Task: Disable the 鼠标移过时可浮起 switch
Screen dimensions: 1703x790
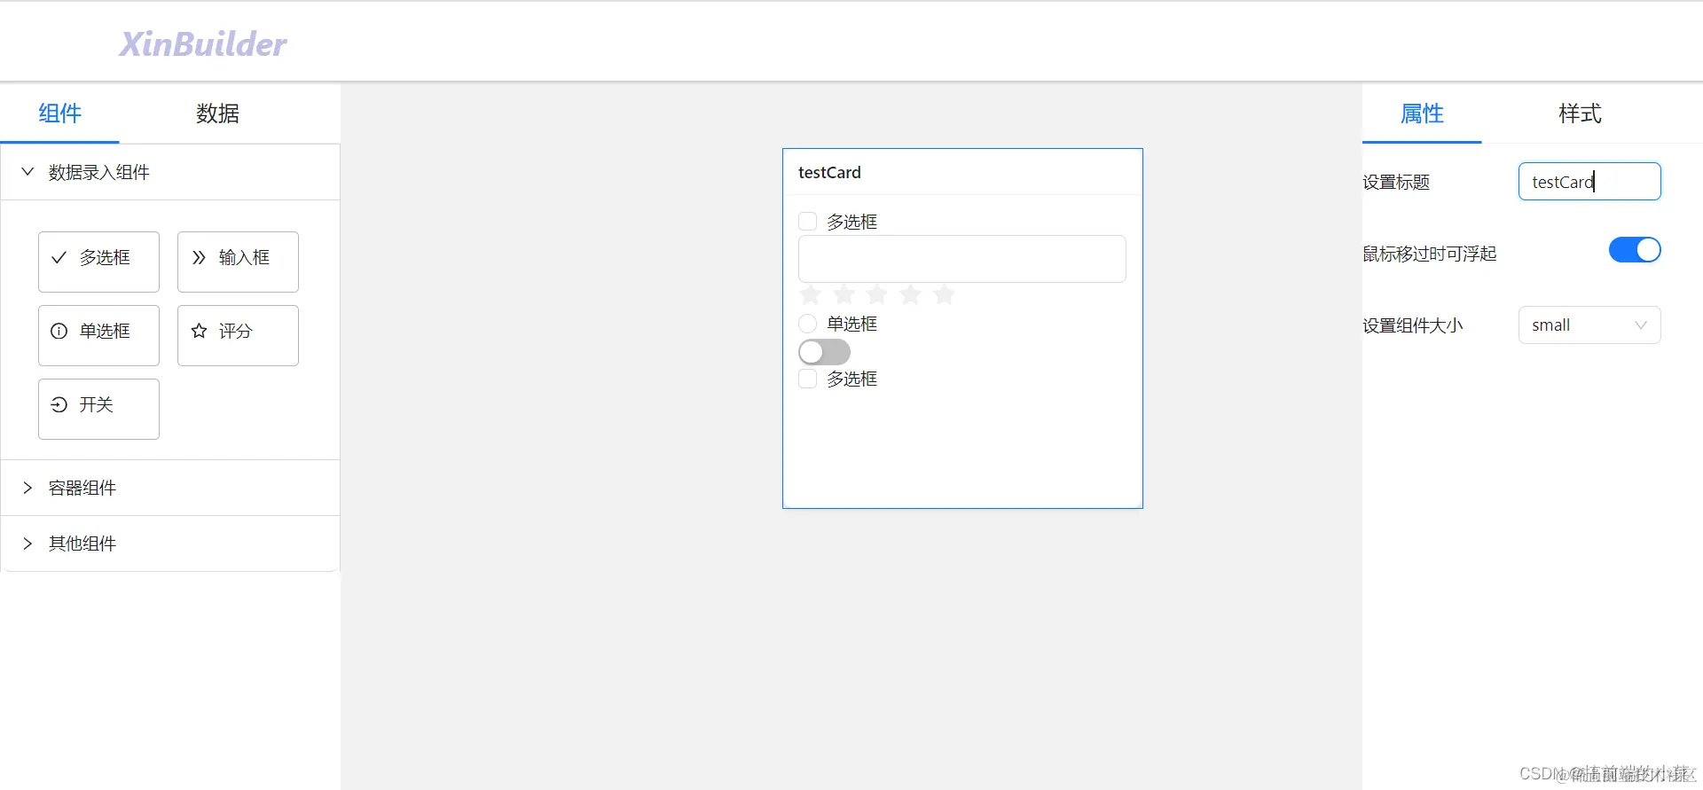Action: [x=1635, y=250]
